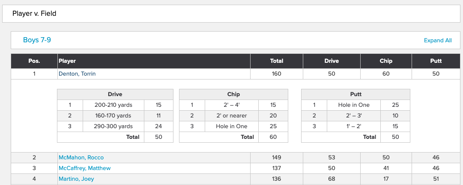Click the Drive sub-table heading
Viewport: 463px width, 185px height.
(115, 94)
